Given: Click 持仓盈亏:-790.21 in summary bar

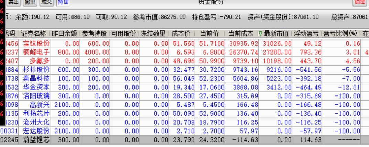Looking at the screenshot, I should (x=217, y=17).
